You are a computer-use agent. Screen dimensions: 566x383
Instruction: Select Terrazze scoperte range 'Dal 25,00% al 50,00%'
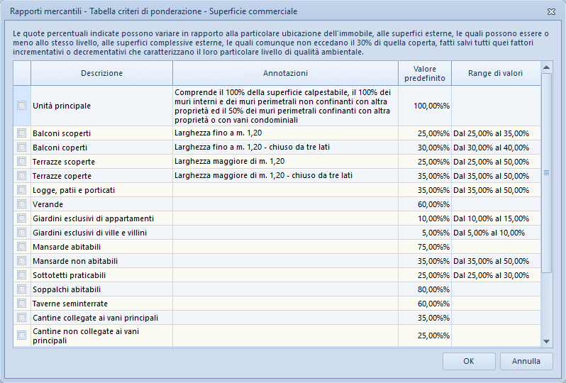(492, 162)
